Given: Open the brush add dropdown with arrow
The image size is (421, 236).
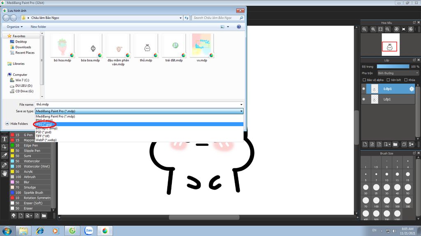Looking at the screenshot, I should (29, 216).
